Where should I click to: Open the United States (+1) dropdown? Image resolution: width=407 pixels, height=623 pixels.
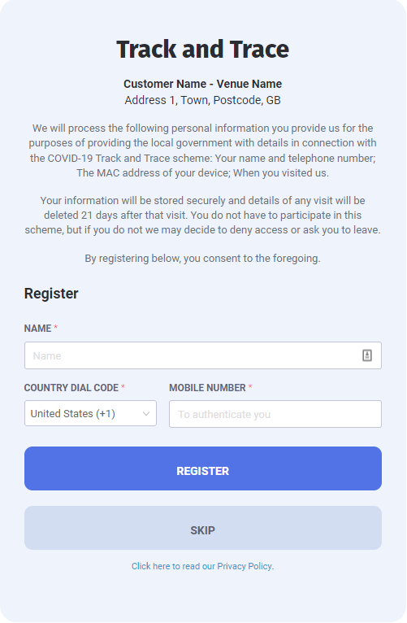click(90, 414)
